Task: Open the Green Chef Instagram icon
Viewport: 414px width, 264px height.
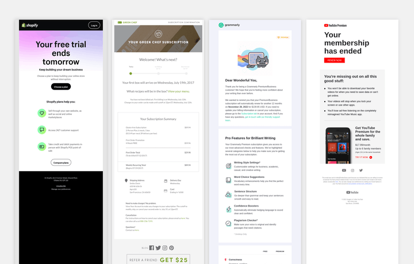Action: [x=165, y=248]
